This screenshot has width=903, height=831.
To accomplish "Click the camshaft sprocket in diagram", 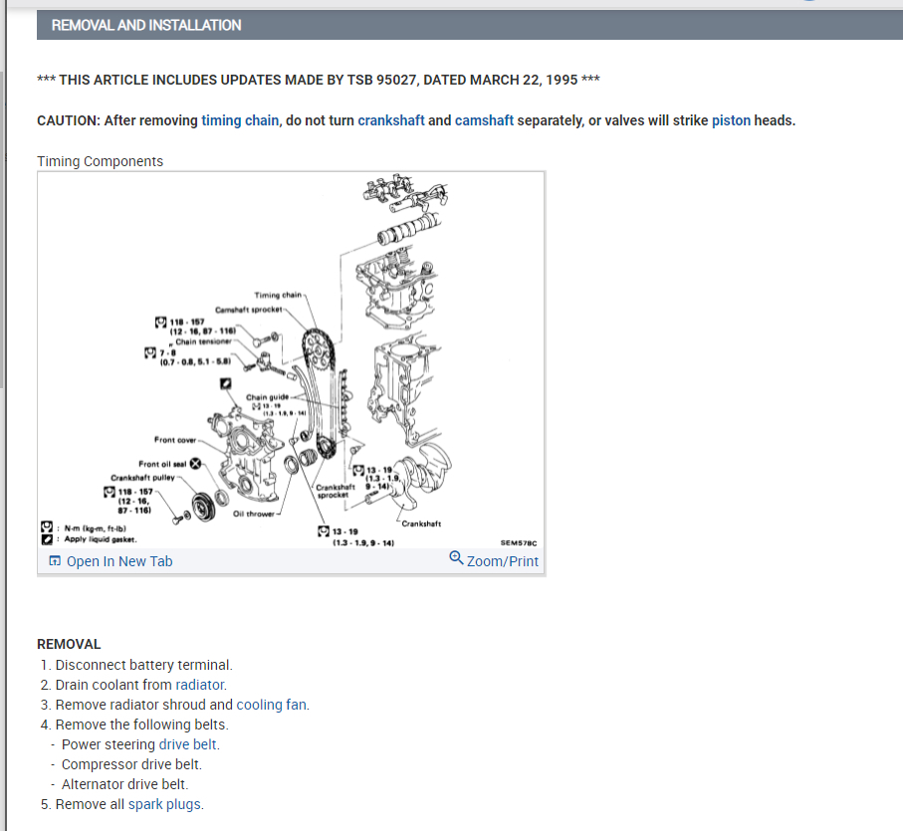I will tap(318, 351).
